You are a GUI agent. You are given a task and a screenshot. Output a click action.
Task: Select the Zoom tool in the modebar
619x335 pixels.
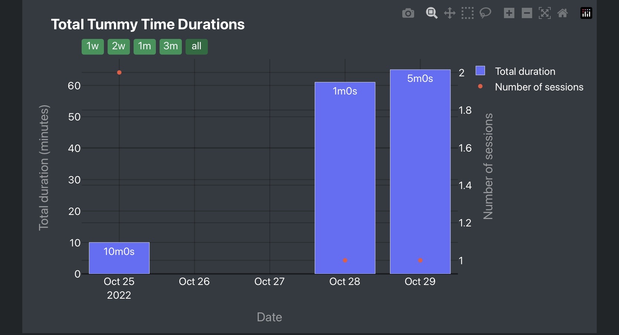pos(431,13)
